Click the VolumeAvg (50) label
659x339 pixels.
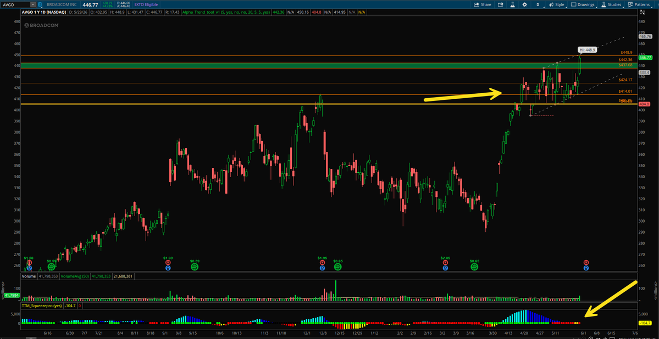pyautogui.click(x=74, y=276)
